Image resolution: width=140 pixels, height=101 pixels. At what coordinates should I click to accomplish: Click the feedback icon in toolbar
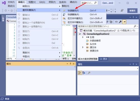click(x=122, y=11)
